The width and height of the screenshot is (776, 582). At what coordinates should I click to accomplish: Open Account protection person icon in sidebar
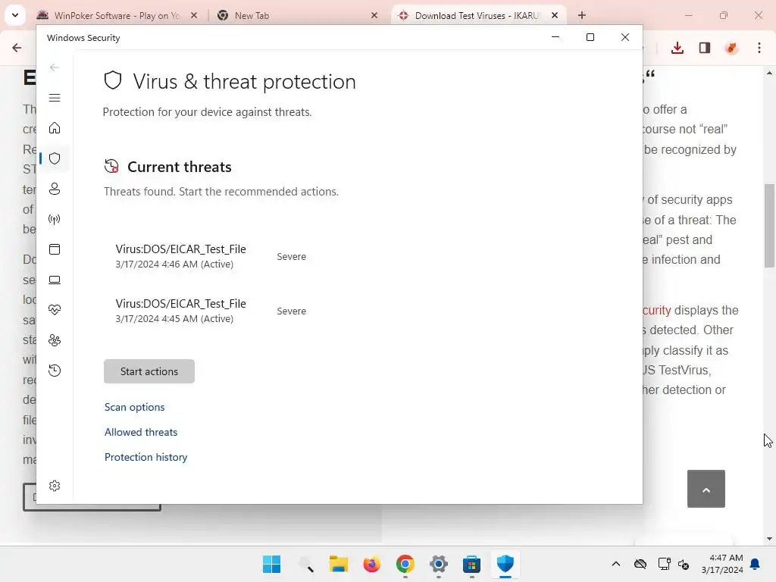[55, 189]
